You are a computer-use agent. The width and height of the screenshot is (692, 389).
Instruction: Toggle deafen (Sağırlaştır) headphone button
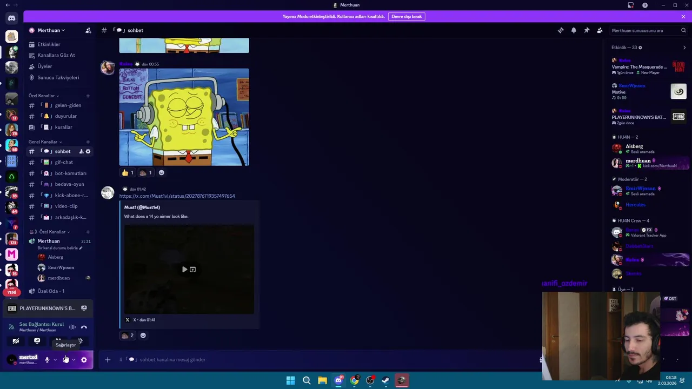click(x=65, y=360)
